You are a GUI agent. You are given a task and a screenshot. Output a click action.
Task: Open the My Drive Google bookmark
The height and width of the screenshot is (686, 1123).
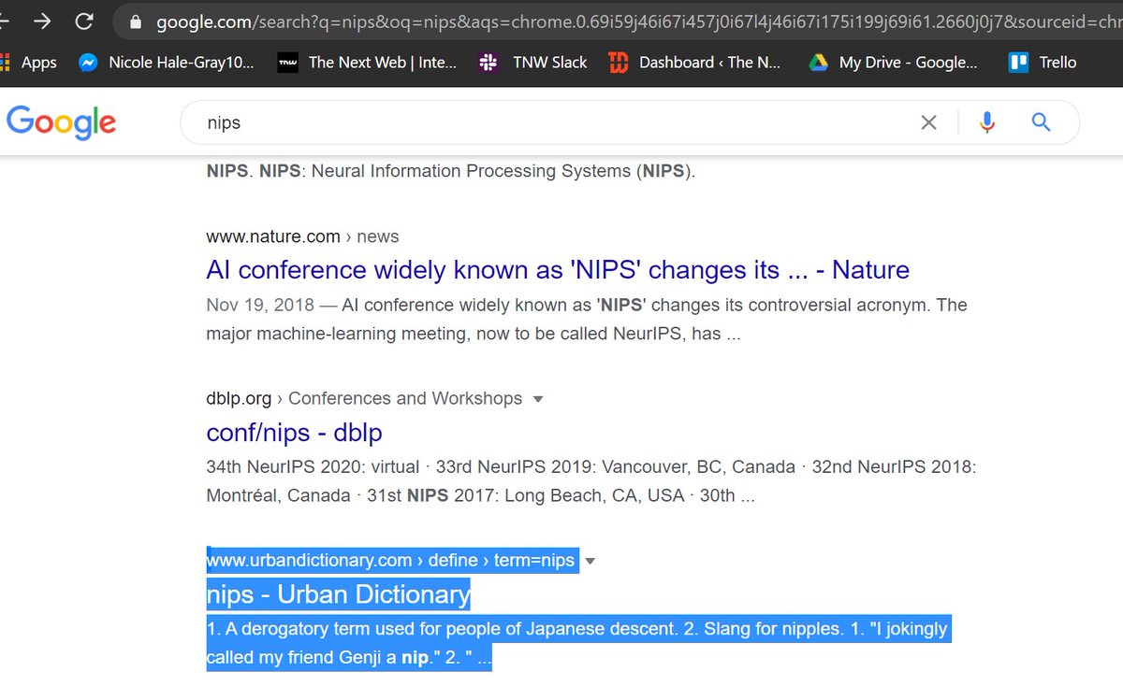click(894, 63)
